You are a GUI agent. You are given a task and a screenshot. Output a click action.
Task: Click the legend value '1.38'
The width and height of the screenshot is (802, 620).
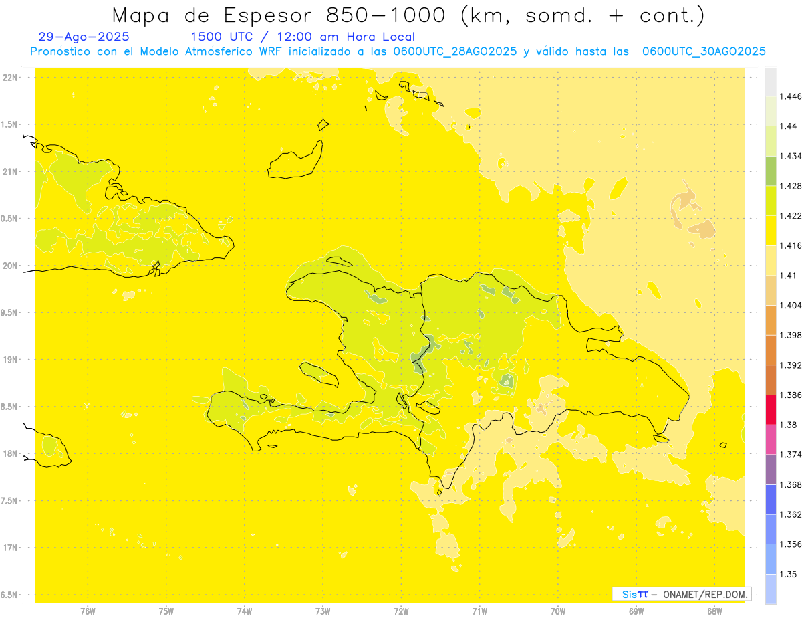point(789,425)
